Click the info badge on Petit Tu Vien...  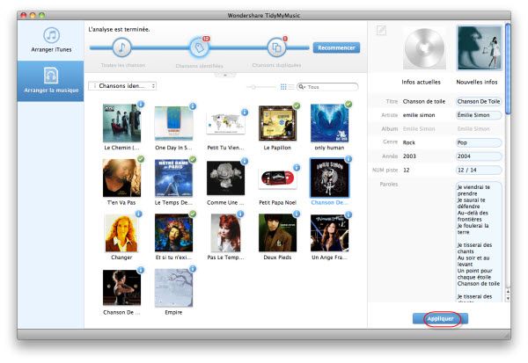pyautogui.click(x=245, y=113)
